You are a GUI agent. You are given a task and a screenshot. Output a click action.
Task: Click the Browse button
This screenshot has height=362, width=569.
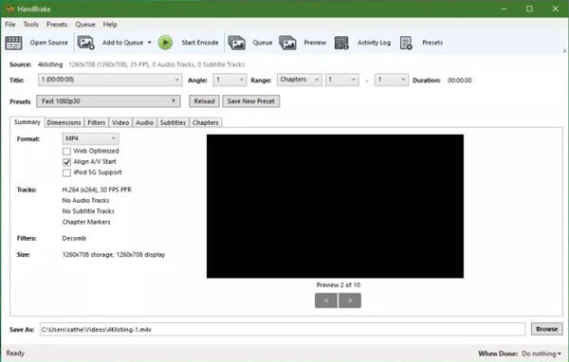tap(547, 329)
